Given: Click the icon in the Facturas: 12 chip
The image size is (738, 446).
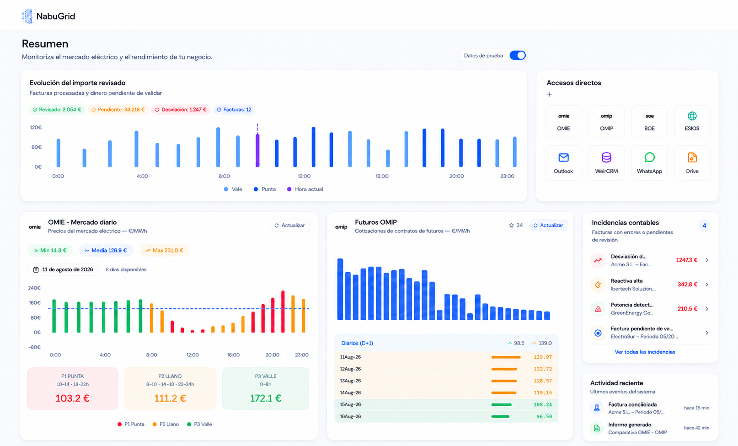Looking at the screenshot, I should 219,110.
